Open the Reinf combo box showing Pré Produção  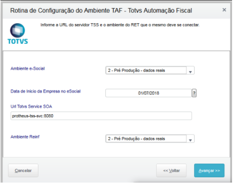(150, 138)
